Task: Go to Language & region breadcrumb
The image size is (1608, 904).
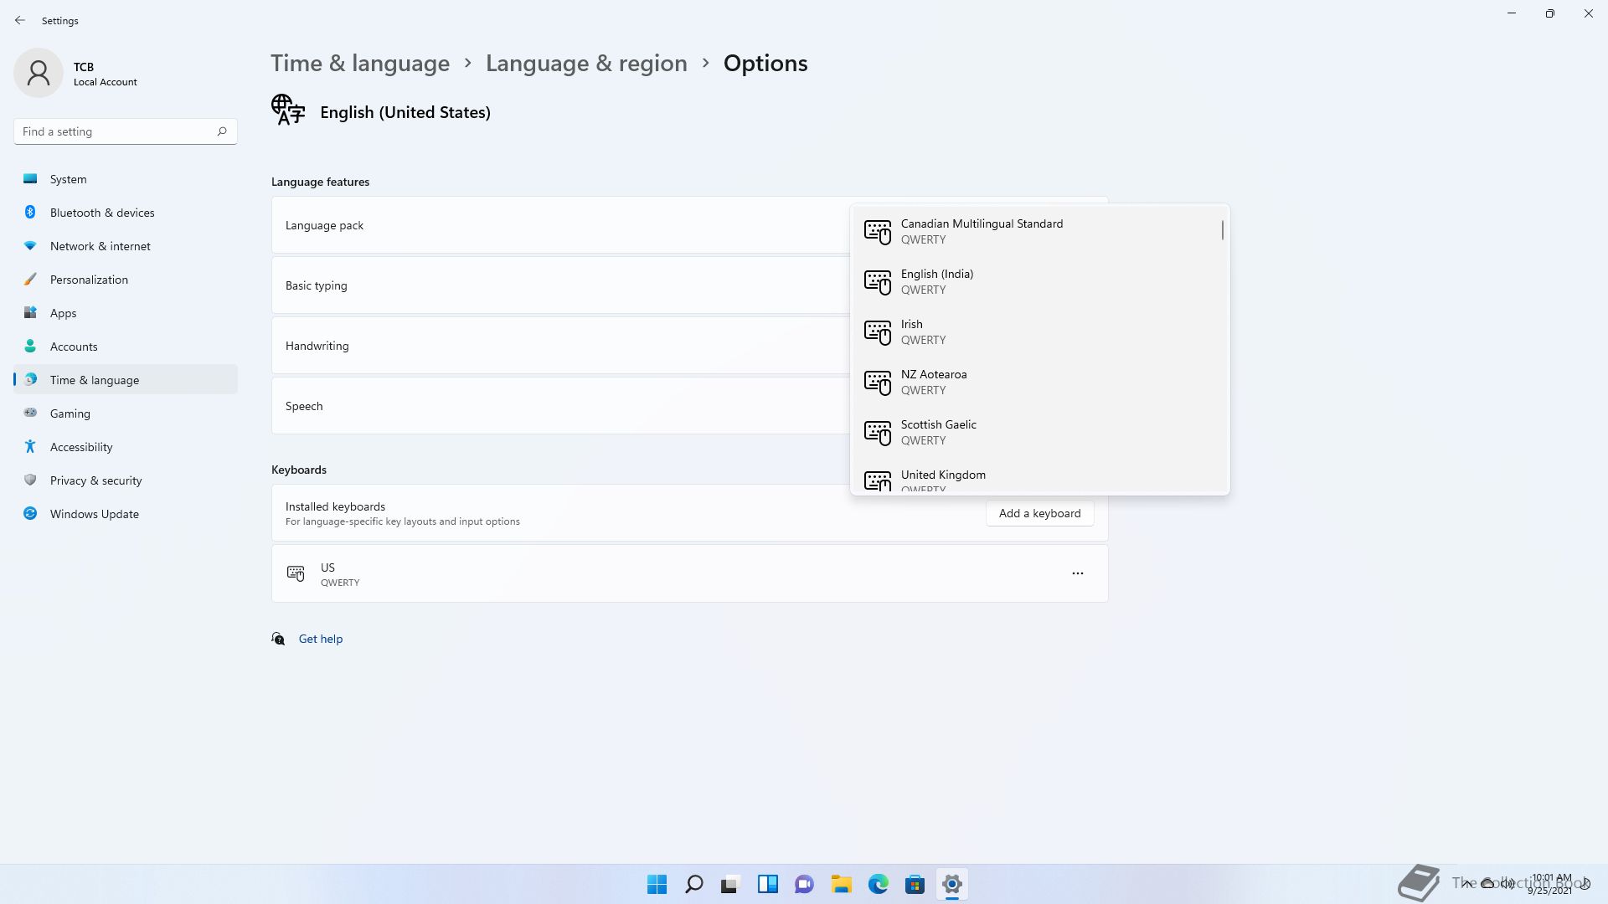Action: tap(586, 64)
